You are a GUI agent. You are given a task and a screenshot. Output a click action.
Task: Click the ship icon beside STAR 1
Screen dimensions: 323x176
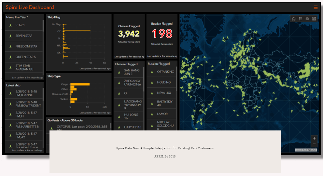pyautogui.click(x=10, y=25)
